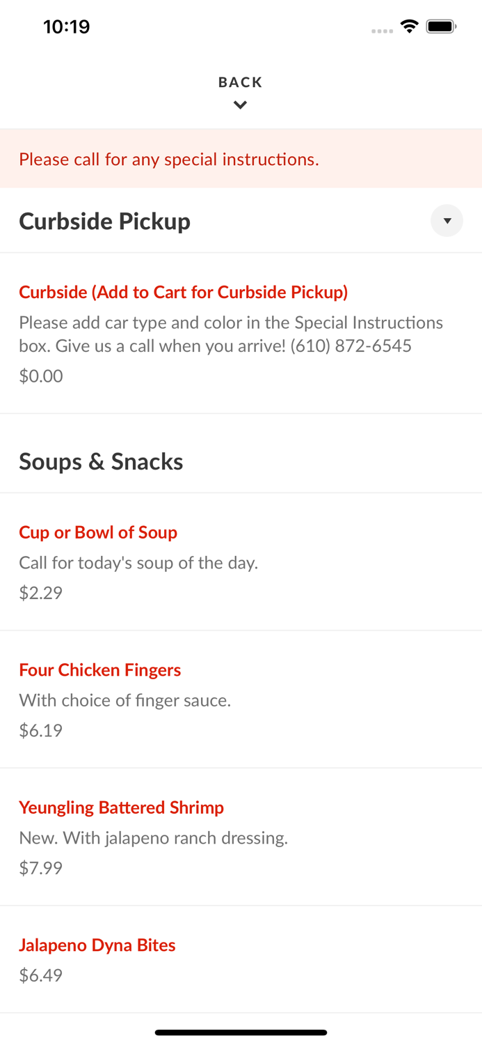Tap the Wi-Fi status icon
This screenshot has width=482, height=1045.
[410, 27]
